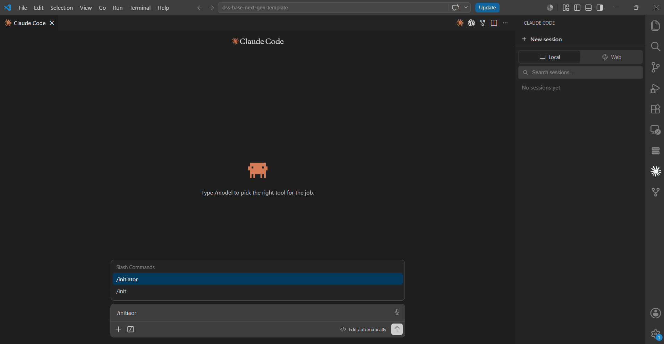Open the Terminal menu

click(140, 8)
